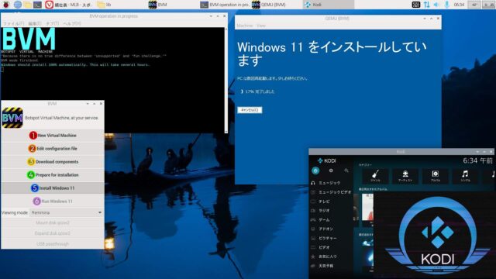The width and height of the screenshot is (496, 279).
Task: Click the KODI logo in Kodi header
Action: pyautogui.click(x=327, y=160)
